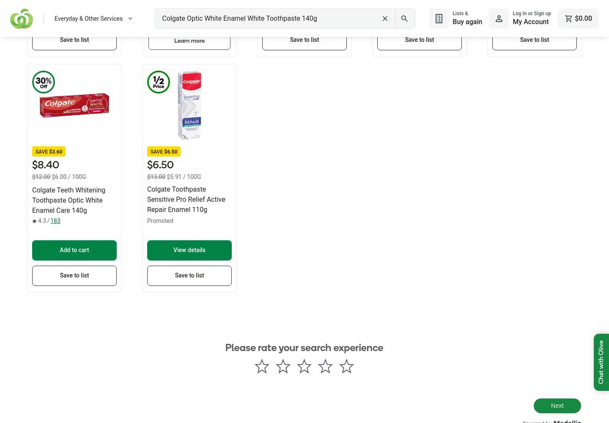Screen dimensions: 609x423
Task: Submit search with magnifier icon
Action: click(x=405, y=19)
